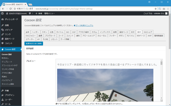The image size is (171, 106).
Task: Open 固定ページ menu in sidebar
Action: coord(11,39)
